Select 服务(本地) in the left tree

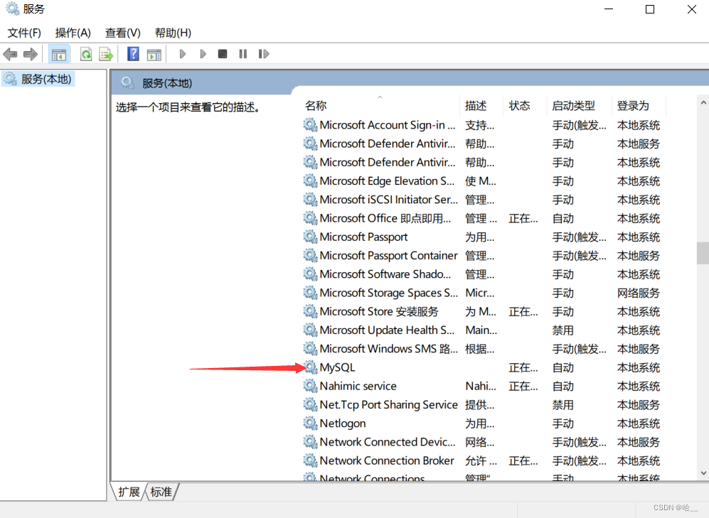38,79
